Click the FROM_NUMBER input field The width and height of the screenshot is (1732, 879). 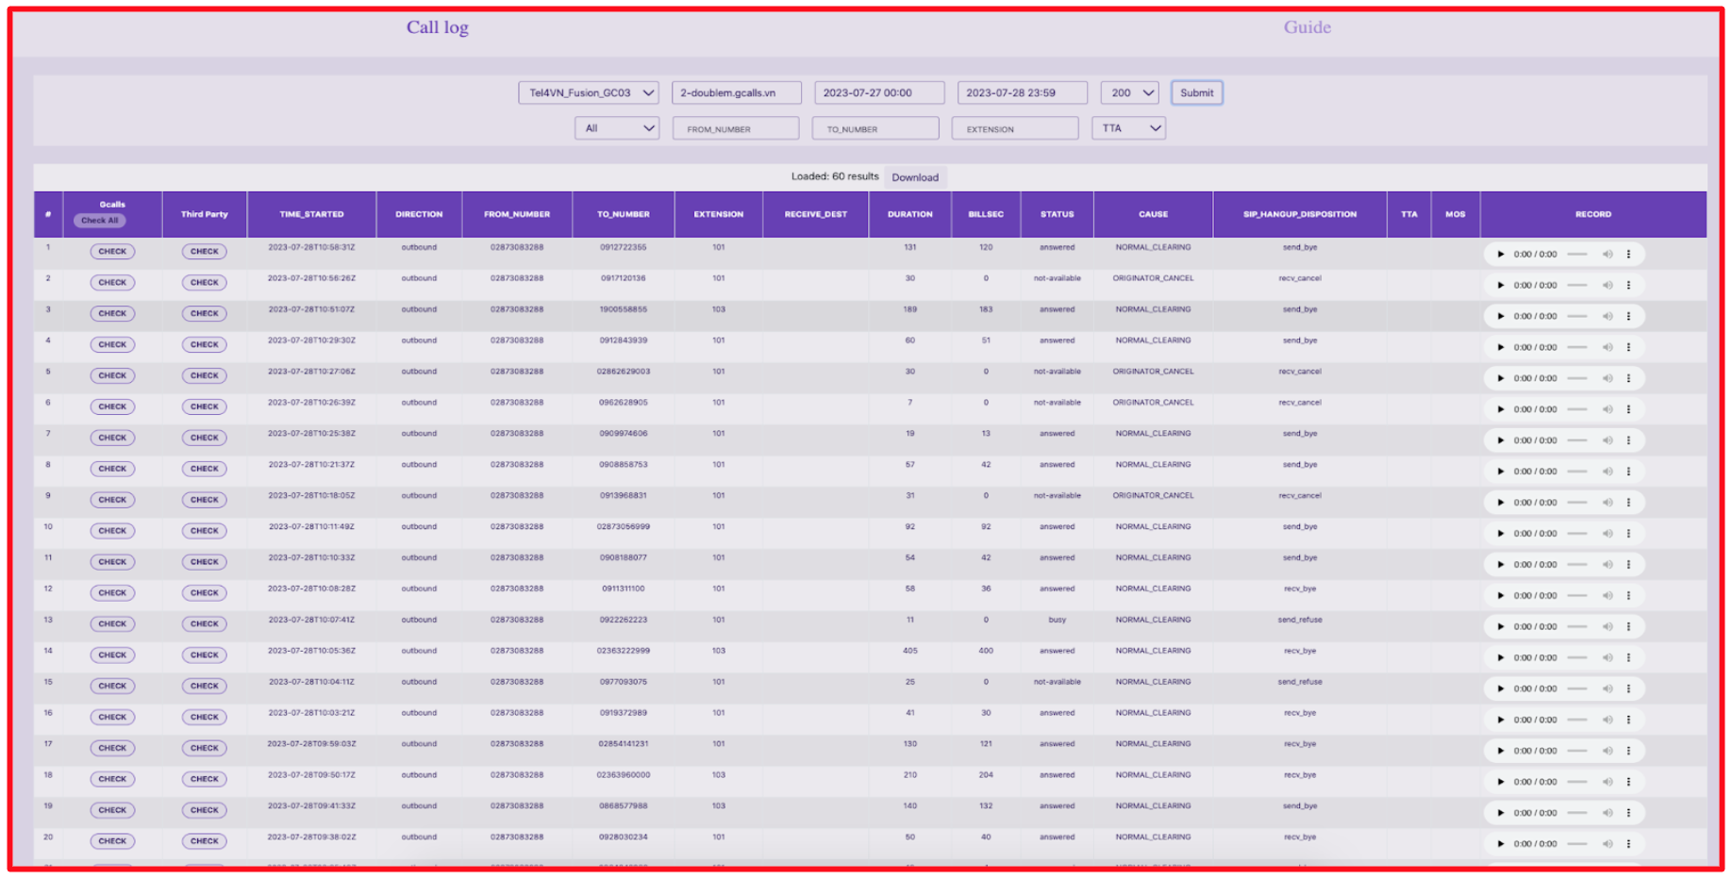coord(736,128)
